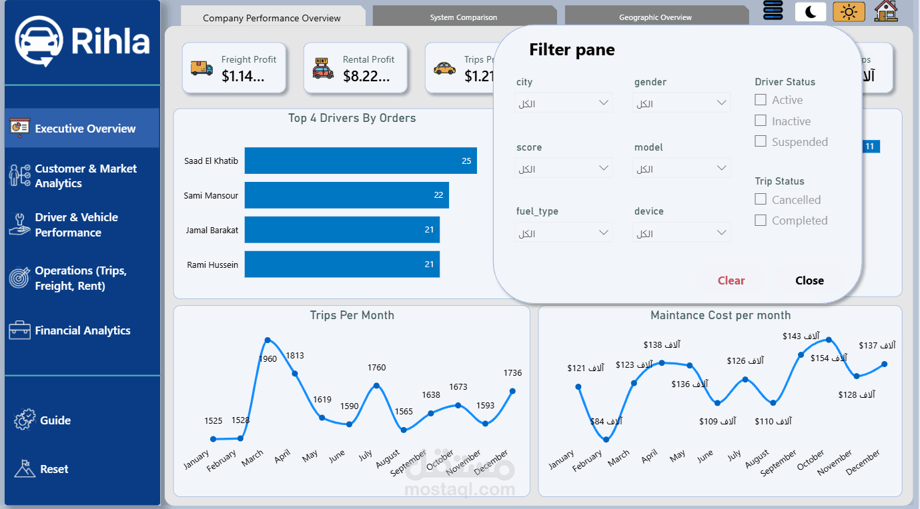920x509 pixels.
Task: Open the fuel_type filter dropdown
Action: (564, 233)
